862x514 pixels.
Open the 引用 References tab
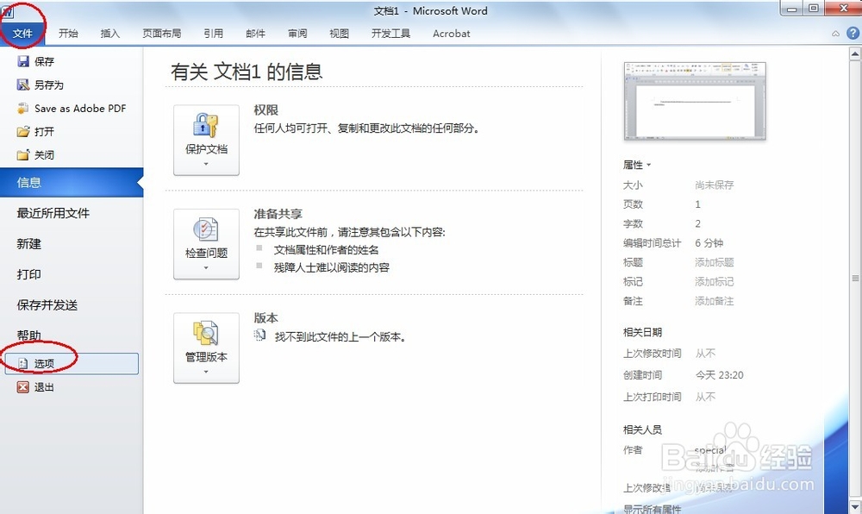tap(213, 34)
